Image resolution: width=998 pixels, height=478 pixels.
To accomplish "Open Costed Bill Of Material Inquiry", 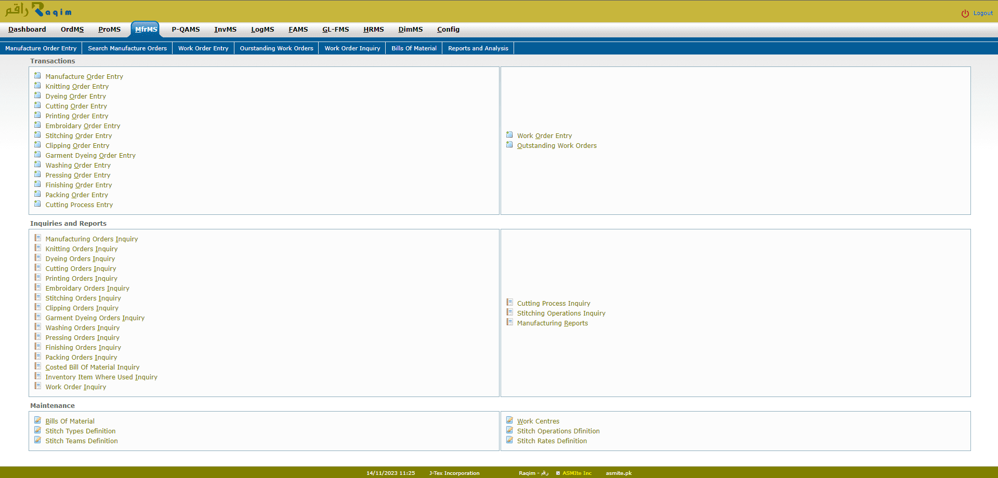I will (92, 367).
